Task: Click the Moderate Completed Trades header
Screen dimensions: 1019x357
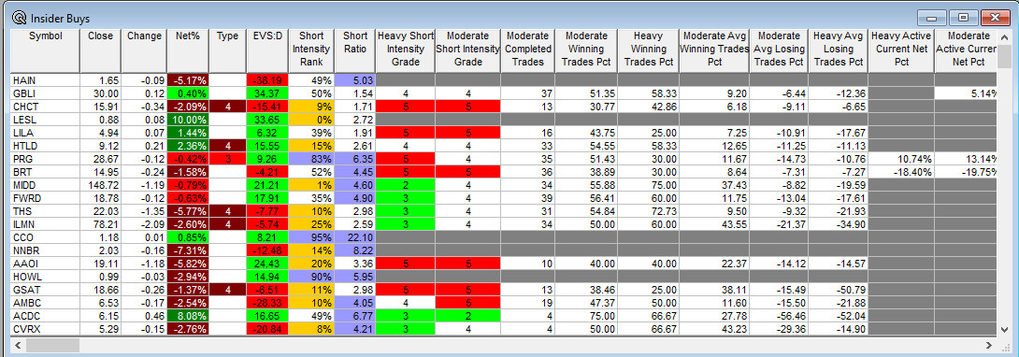Action: (x=527, y=50)
